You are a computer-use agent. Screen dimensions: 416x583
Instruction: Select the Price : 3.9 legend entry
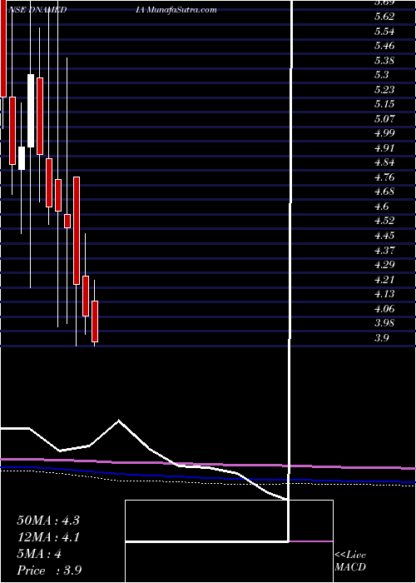pos(49,571)
